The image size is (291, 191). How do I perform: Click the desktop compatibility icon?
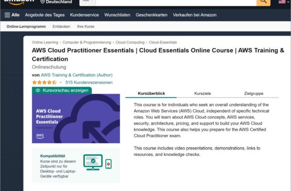93,162
